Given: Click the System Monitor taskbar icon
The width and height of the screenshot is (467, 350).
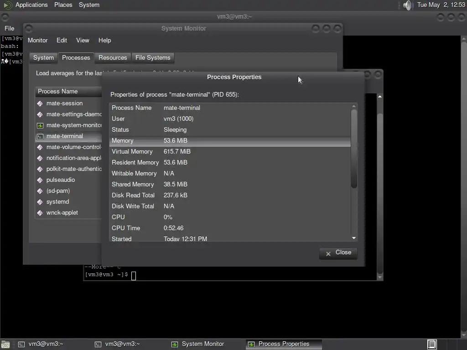Looking at the screenshot, I should pyautogui.click(x=175, y=345).
